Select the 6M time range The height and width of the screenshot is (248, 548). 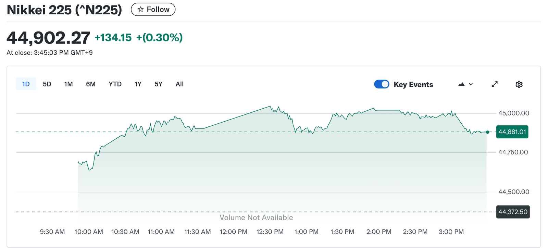click(x=90, y=84)
